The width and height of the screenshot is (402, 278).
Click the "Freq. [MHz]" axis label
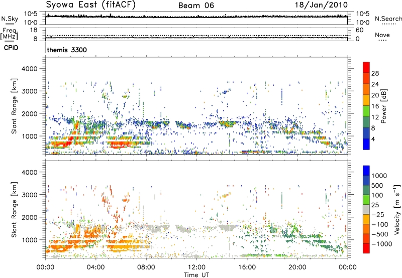pyautogui.click(x=9, y=34)
